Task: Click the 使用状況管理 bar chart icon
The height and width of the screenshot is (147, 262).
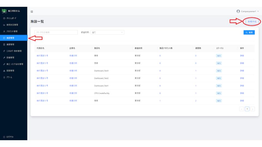Action: pyautogui.click(x=4, y=25)
